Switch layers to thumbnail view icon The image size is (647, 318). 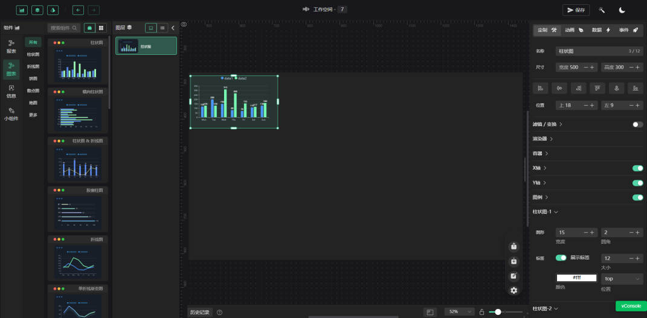pyautogui.click(x=151, y=28)
